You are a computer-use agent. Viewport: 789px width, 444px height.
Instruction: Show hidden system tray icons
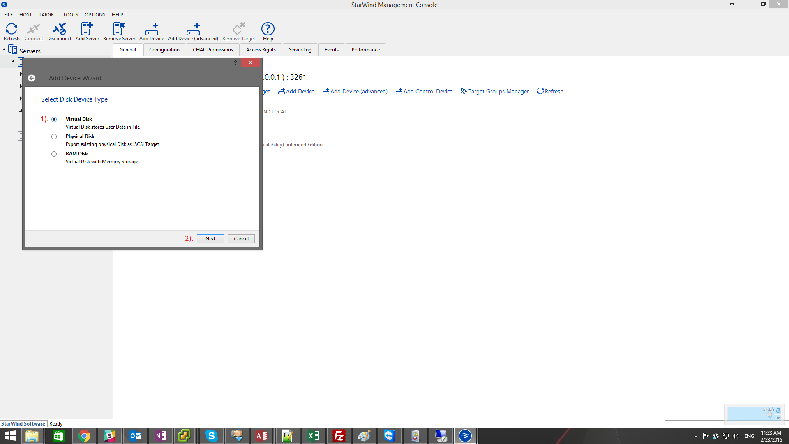(696, 436)
